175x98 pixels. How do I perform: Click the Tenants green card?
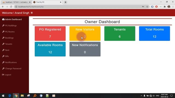120,33
